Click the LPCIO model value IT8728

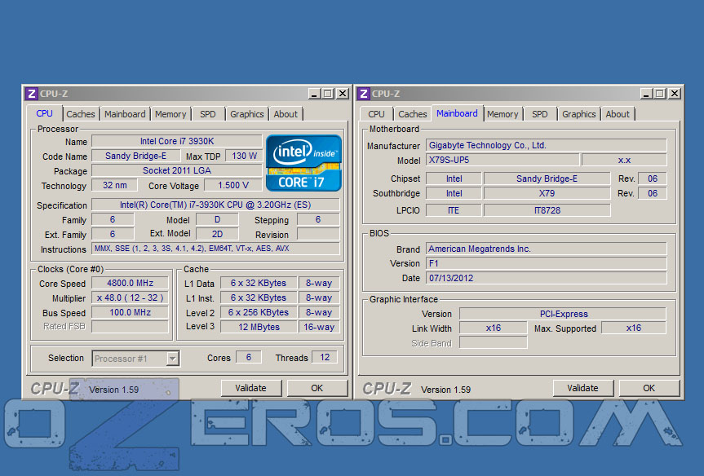pos(547,210)
